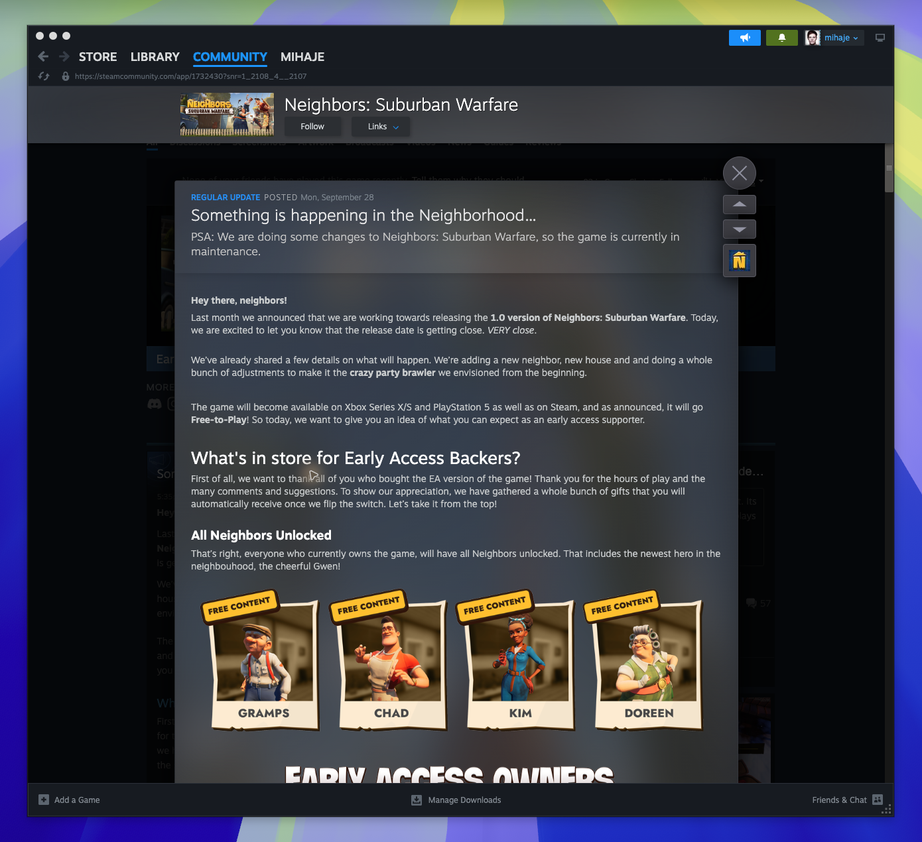Image resolution: width=922 pixels, height=842 pixels.
Task: Click the 'Hey there, neighbors!' greeting text
Action: tap(239, 300)
